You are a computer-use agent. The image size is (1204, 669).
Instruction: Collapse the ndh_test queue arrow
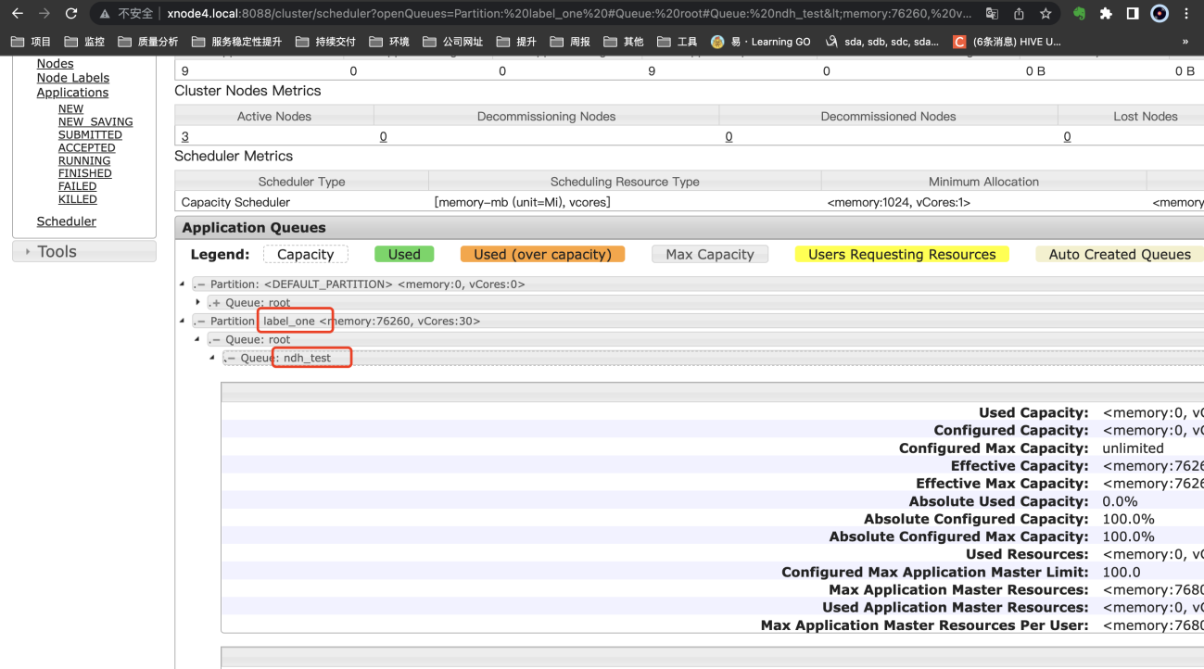(x=213, y=358)
